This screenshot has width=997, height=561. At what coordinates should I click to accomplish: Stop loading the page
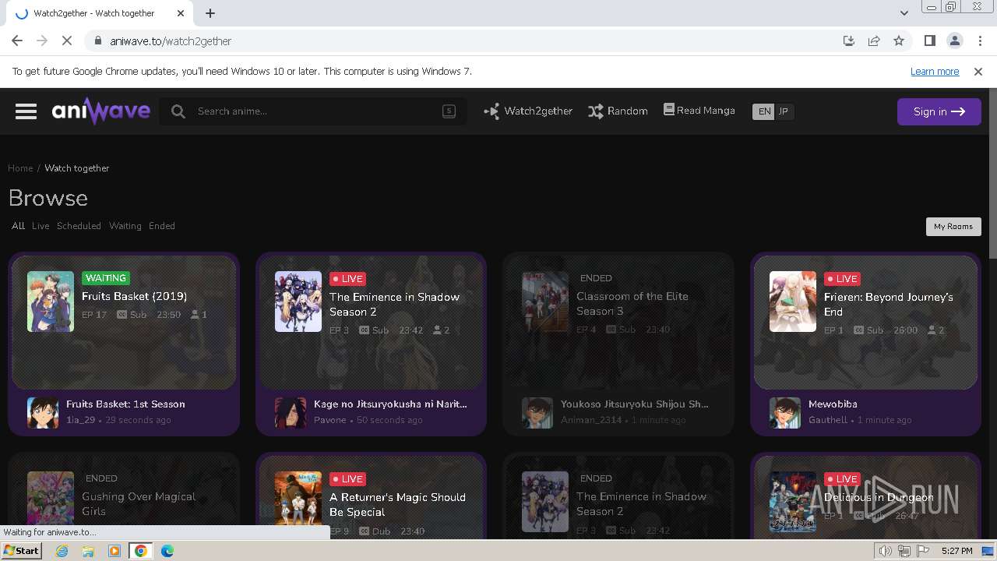[67, 41]
